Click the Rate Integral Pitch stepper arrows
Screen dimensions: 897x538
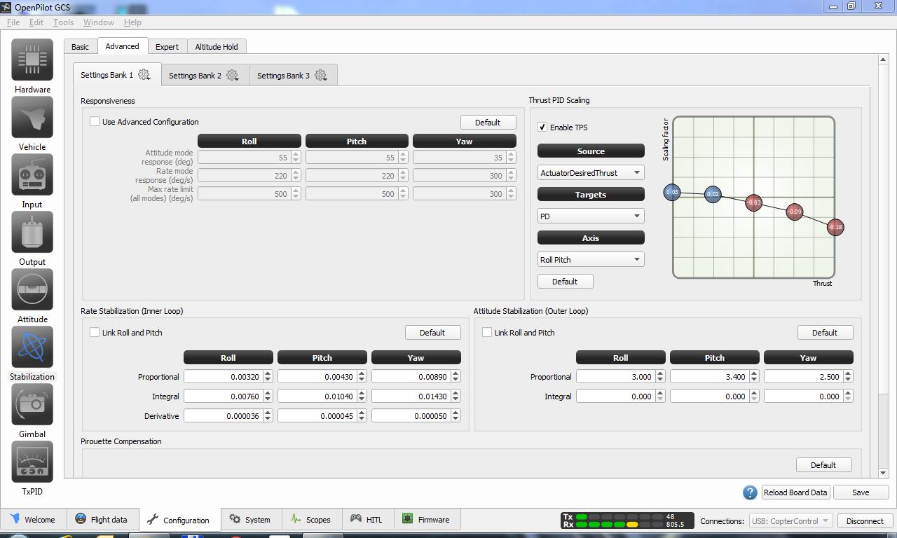(x=362, y=396)
